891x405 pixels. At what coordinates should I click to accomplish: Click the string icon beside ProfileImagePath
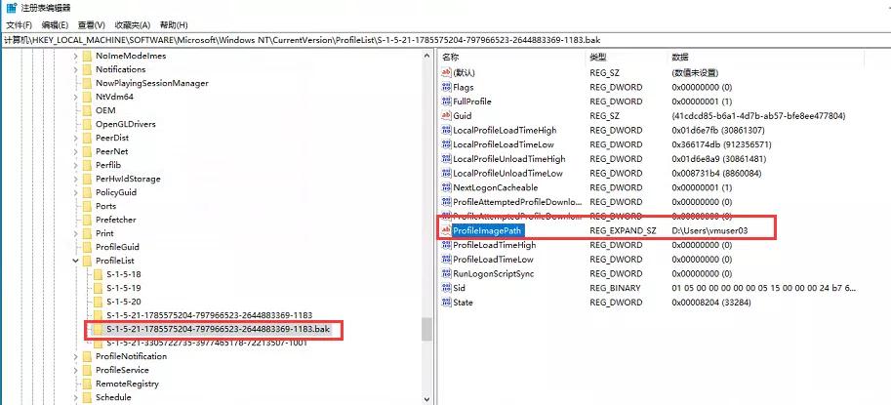(x=446, y=230)
